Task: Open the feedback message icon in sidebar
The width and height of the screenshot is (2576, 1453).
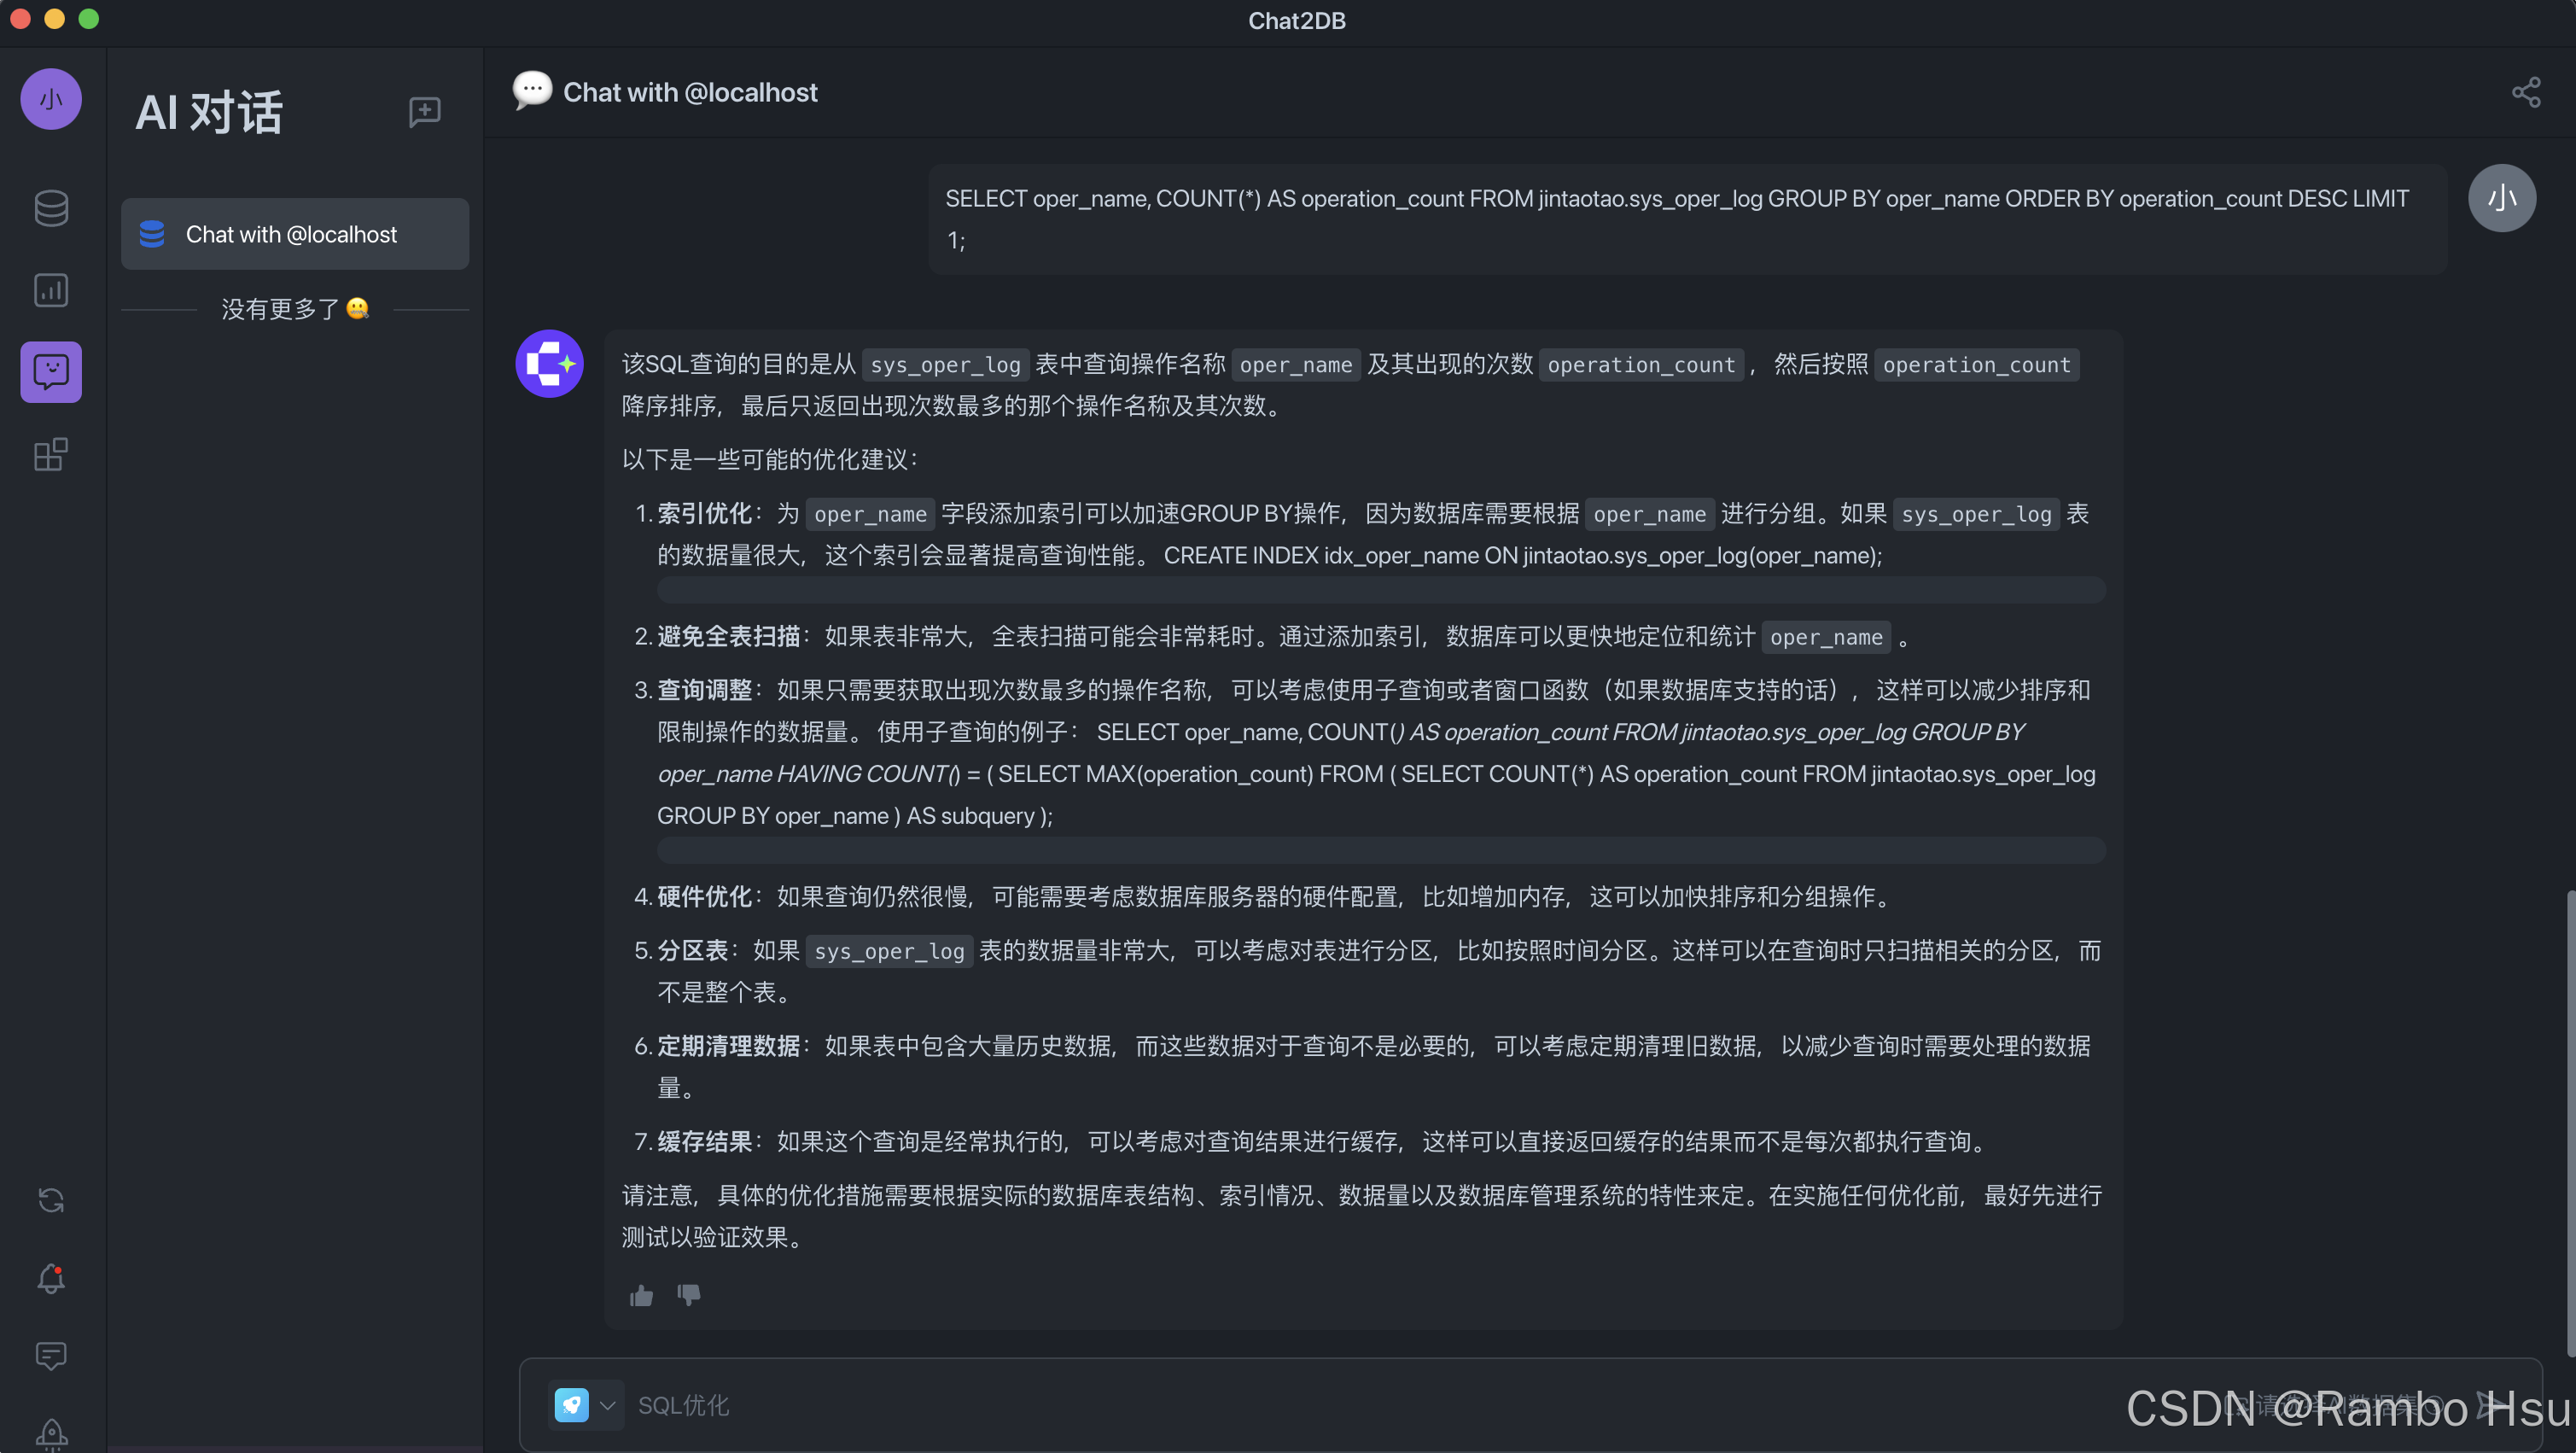Action: coord(51,1356)
